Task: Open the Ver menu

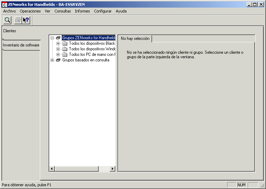Action: point(47,11)
